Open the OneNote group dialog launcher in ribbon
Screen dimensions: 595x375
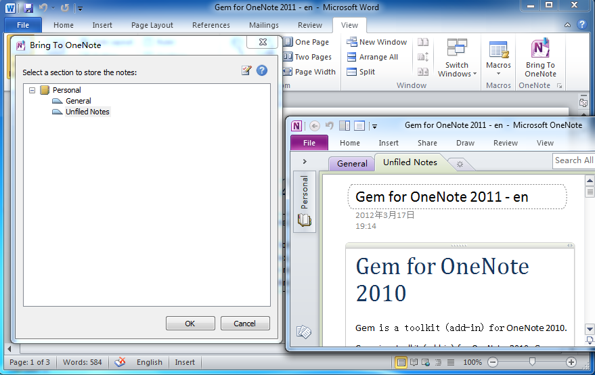(559, 86)
